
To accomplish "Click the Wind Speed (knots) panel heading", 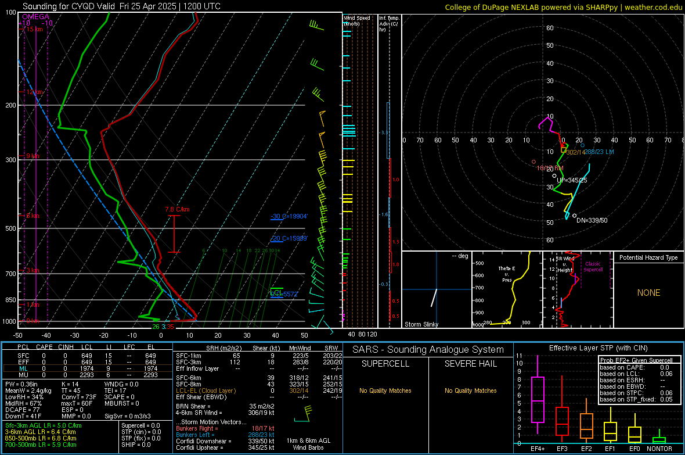I will [357, 20].
